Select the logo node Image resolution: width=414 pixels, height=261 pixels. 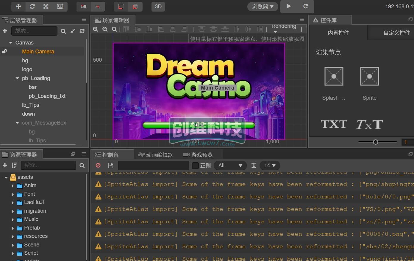tap(27, 69)
